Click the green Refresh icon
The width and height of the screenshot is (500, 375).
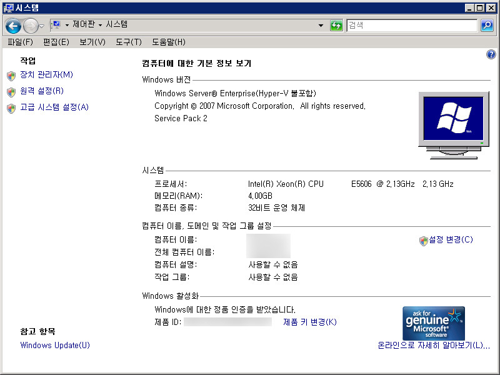pyautogui.click(x=336, y=25)
